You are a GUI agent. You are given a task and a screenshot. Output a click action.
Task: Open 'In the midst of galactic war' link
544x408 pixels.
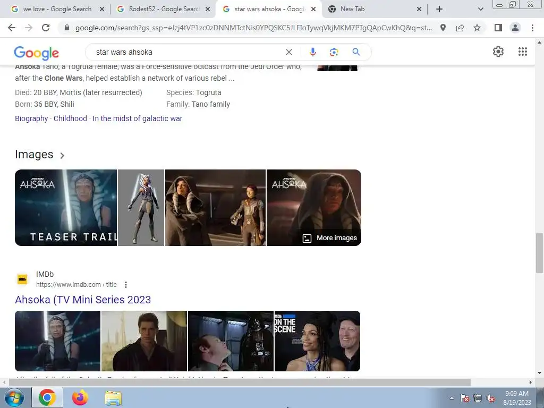click(138, 118)
